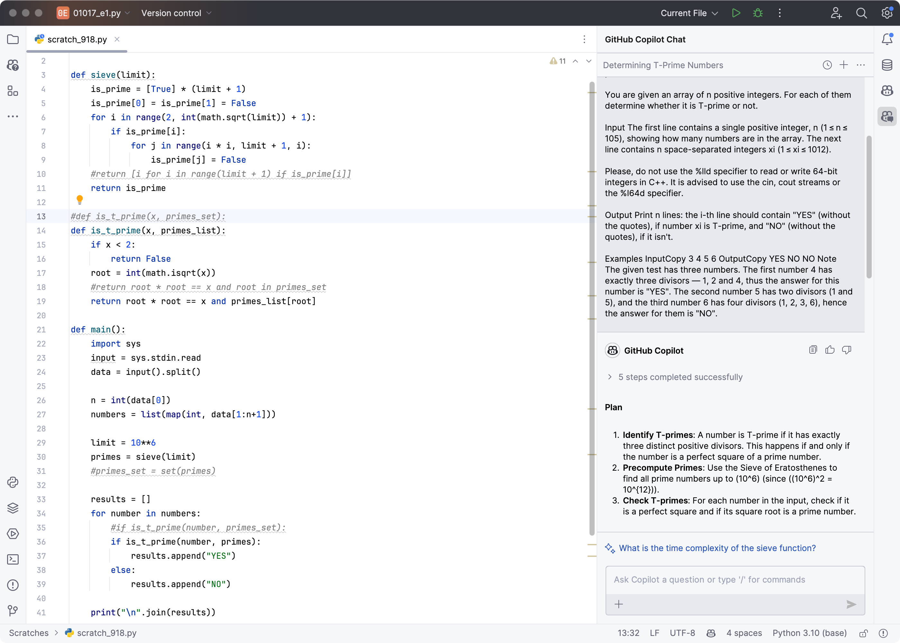Click Scratches in the breadcrumb bar

coord(29,633)
